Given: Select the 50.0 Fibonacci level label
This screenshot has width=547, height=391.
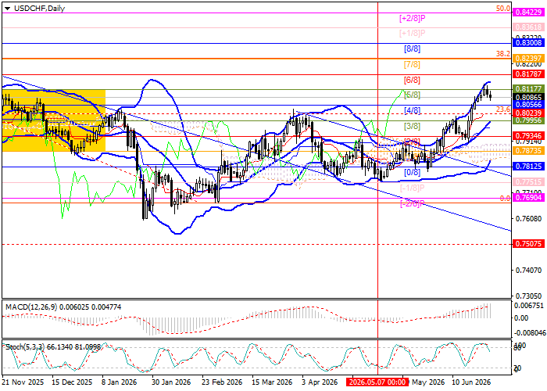Looking at the screenshot, I should [x=503, y=9].
